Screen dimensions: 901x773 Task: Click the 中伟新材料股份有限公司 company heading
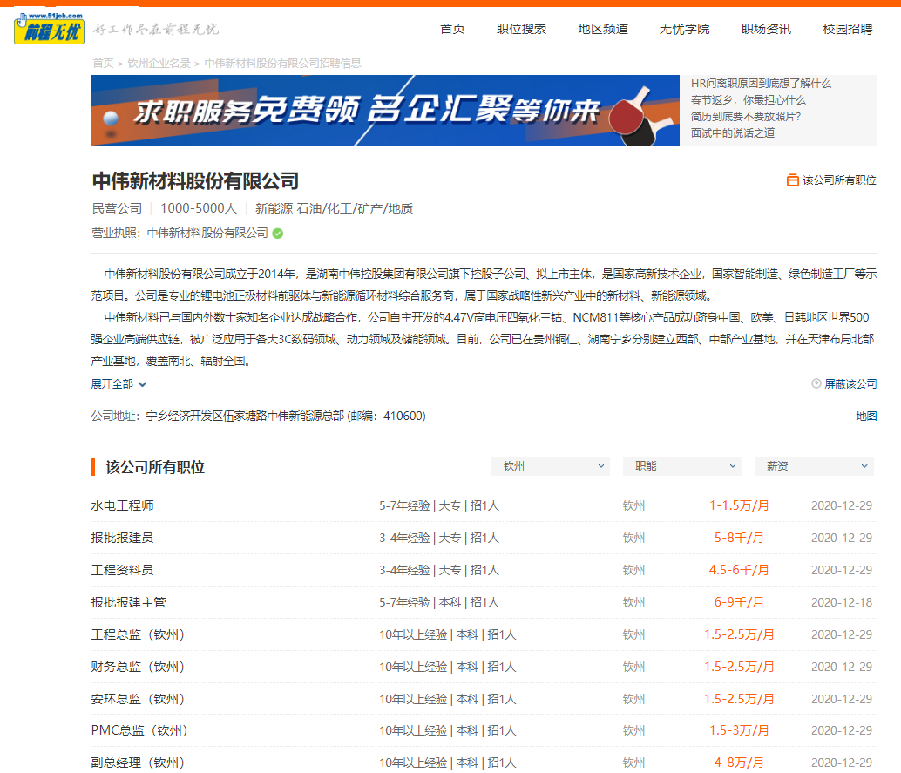click(195, 181)
